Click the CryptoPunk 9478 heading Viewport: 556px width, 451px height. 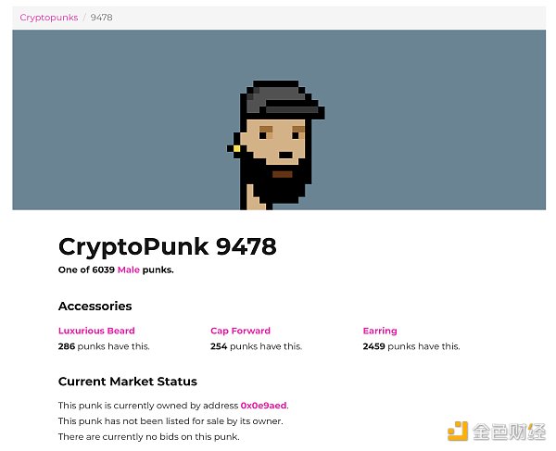click(x=167, y=246)
